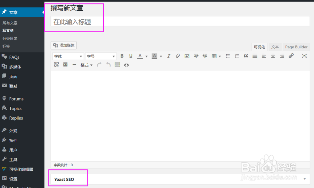
Task: Justify the text alignment
Action: (255, 56)
